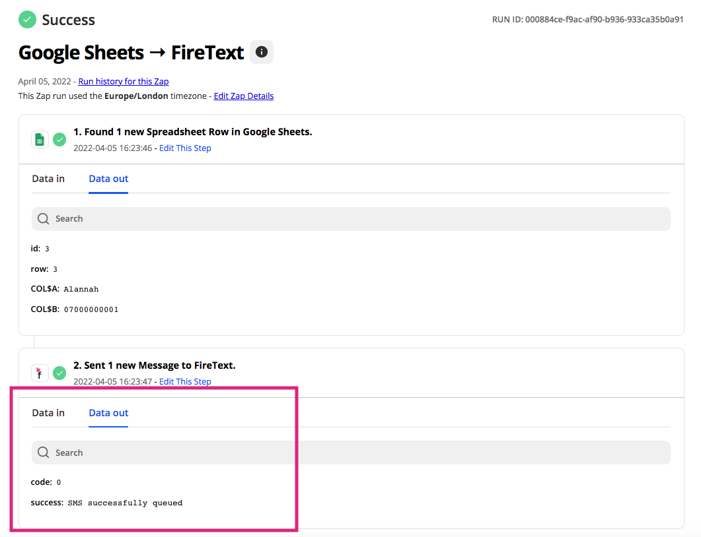Select the COL$A Alannah data value
The image size is (701, 537).
[x=81, y=289]
